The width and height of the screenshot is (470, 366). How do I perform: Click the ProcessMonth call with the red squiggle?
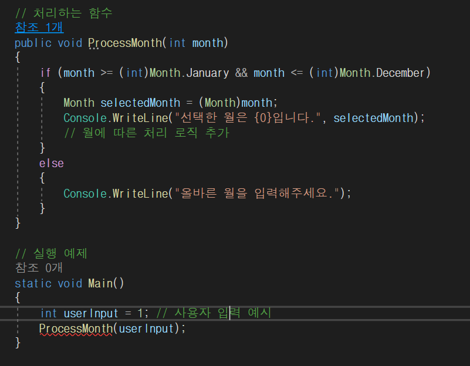pos(76,329)
